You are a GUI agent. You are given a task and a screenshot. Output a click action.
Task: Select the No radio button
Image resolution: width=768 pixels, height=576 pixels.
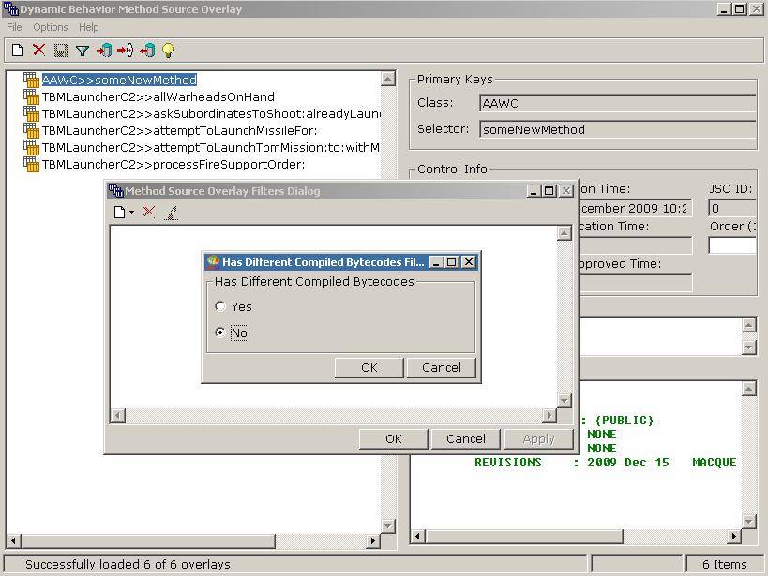coord(220,332)
